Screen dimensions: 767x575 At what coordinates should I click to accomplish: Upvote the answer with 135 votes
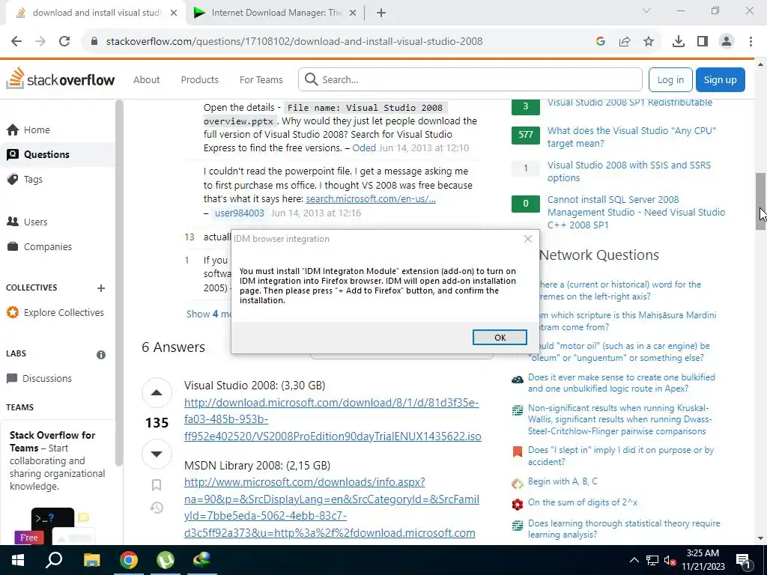point(157,392)
